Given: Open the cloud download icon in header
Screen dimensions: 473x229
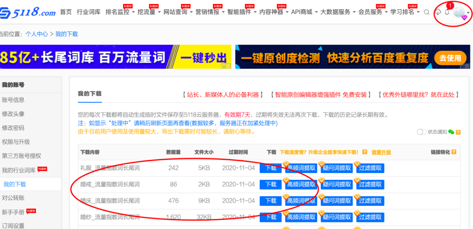Looking at the screenshot, I should [438, 12].
